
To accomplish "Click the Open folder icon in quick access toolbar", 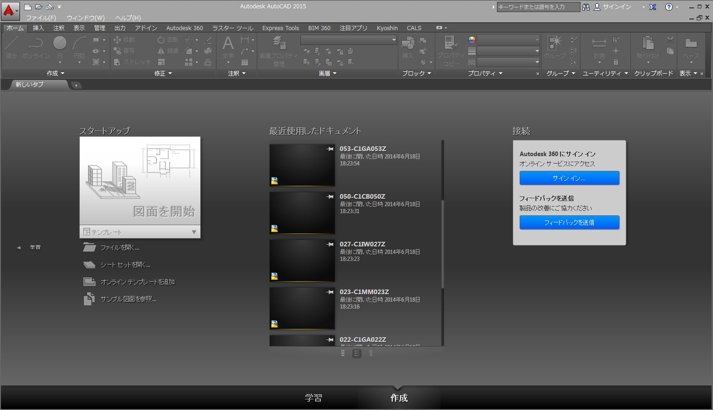I will [x=39, y=7].
